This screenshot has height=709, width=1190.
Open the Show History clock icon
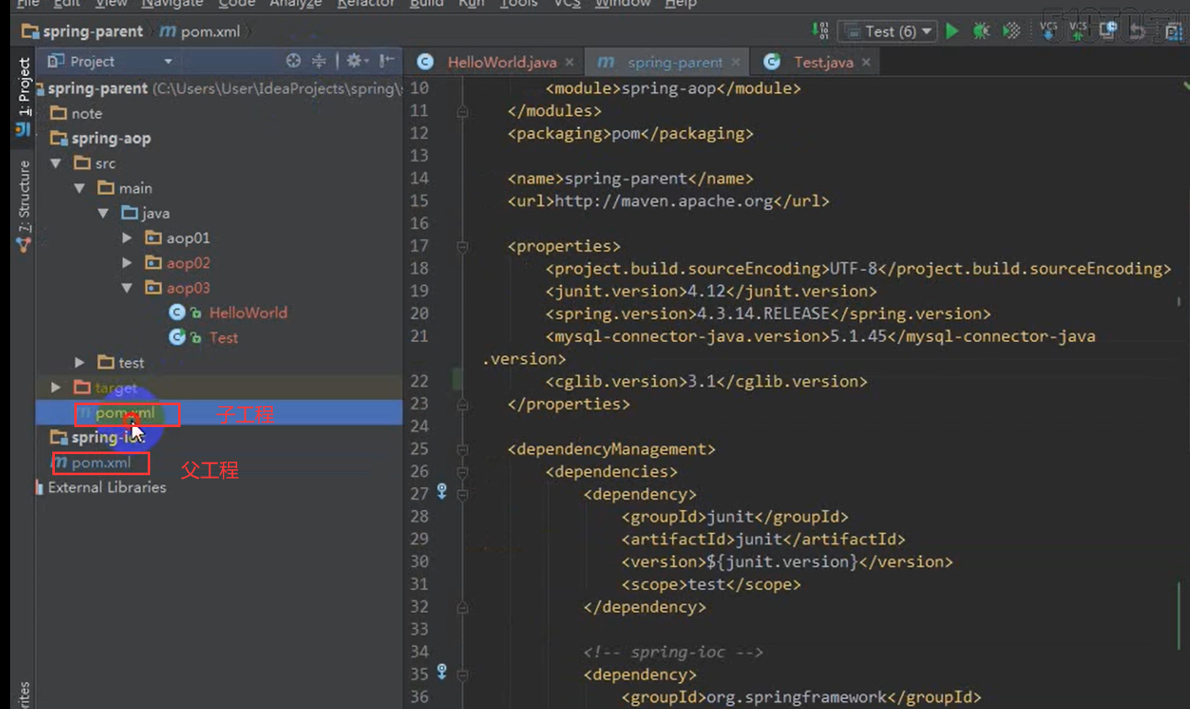[x=1108, y=31]
